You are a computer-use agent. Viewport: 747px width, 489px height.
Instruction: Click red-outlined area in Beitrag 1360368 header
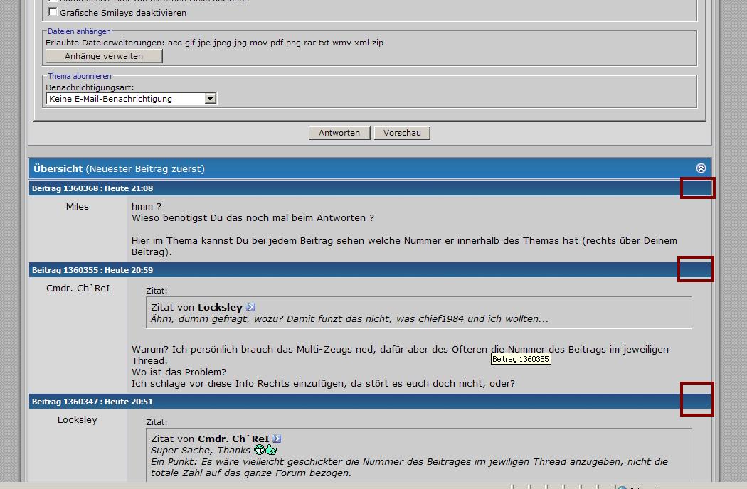[697, 188]
